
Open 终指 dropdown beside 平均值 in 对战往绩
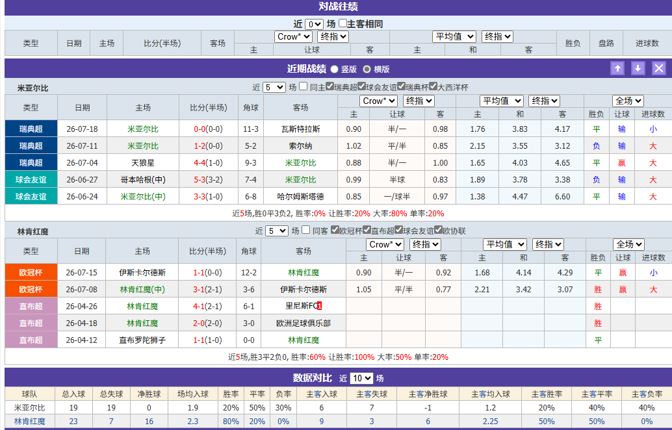pos(498,37)
